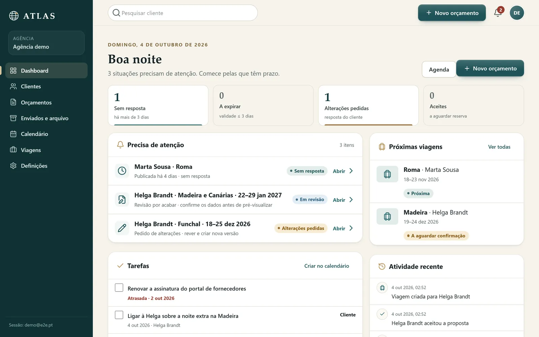Open the Agência demo selector
The width and height of the screenshot is (539, 337).
coord(46,43)
